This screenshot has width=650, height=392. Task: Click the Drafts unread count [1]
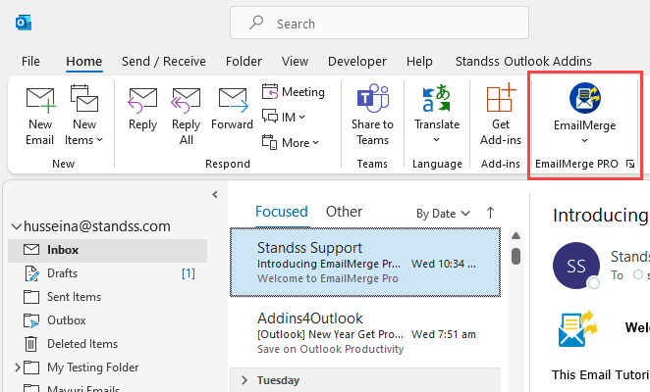(x=189, y=273)
